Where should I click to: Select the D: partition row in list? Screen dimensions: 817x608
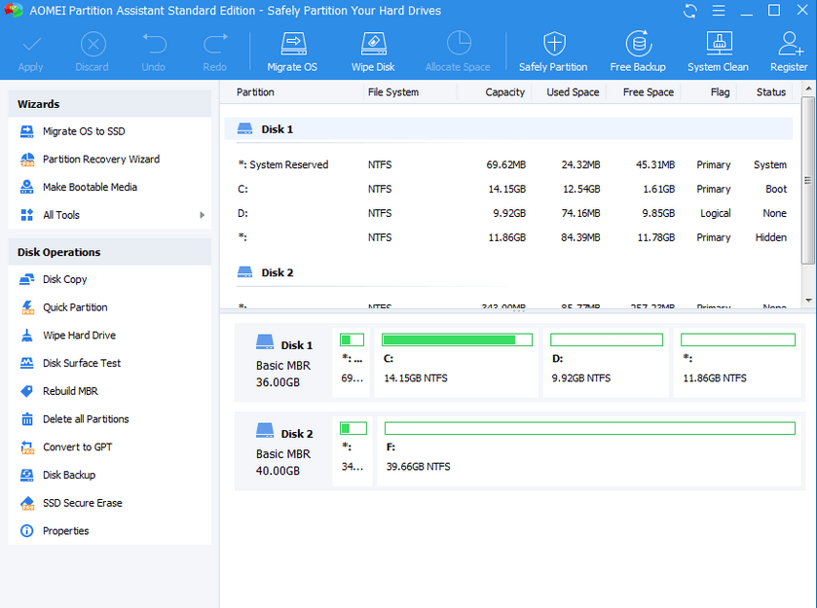click(508, 213)
